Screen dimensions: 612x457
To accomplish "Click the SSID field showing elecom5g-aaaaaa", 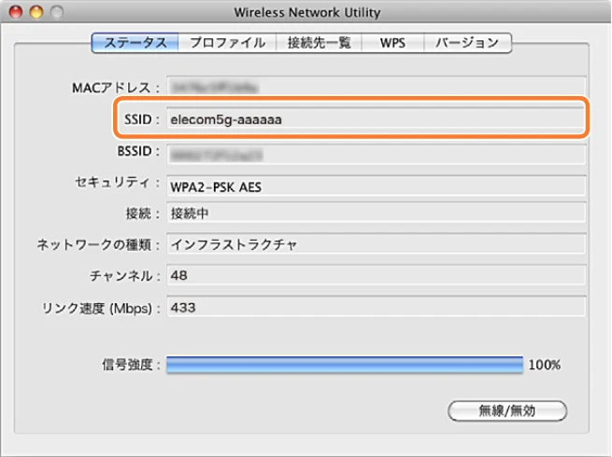I will [377, 119].
